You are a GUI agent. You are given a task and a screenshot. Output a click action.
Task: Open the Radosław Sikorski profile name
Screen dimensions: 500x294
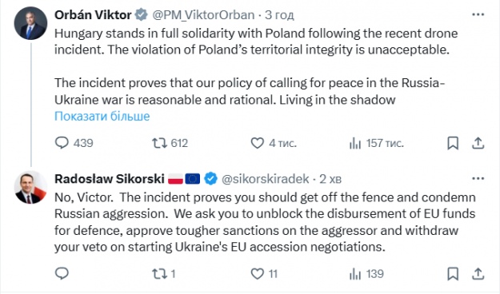(110, 179)
